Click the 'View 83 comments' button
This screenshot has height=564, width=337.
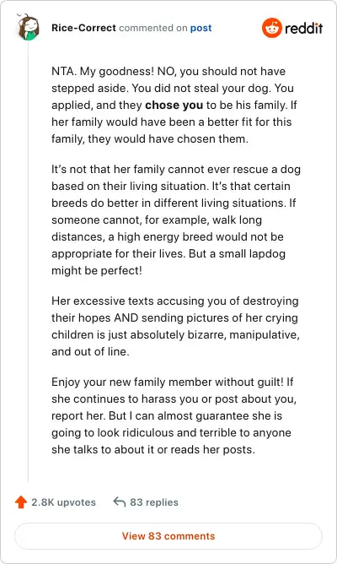pyautogui.click(x=168, y=536)
